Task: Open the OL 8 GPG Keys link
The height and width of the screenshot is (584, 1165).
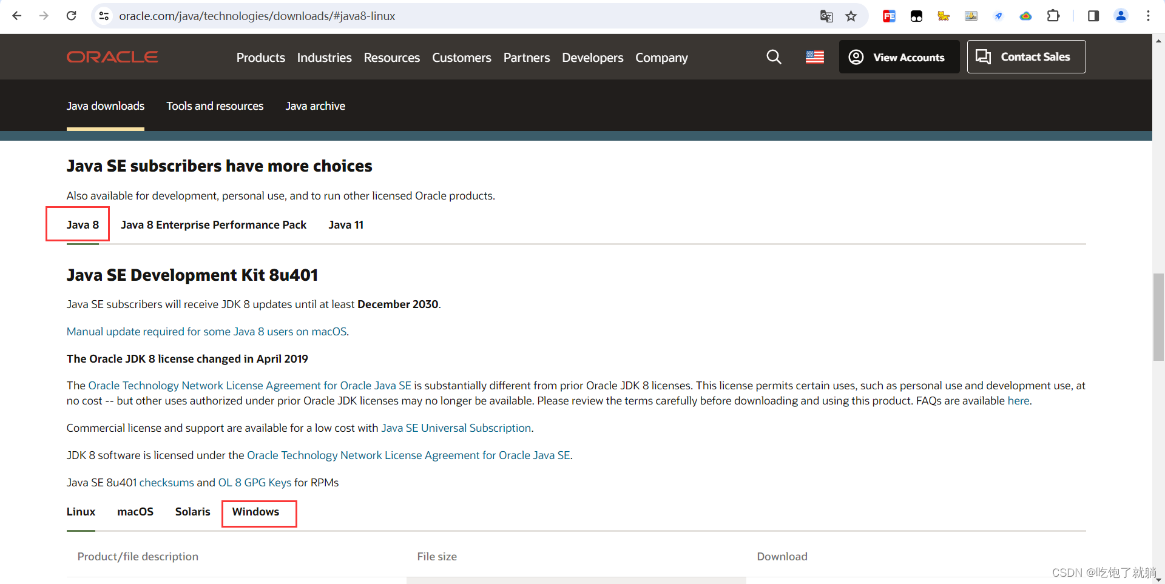Action: click(x=255, y=483)
